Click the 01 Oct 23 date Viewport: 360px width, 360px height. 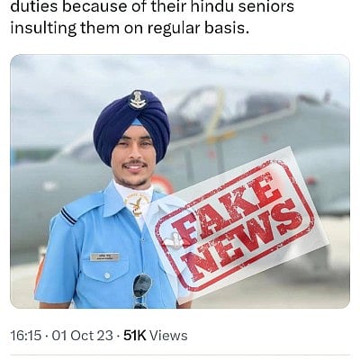(x=83, y=335)
